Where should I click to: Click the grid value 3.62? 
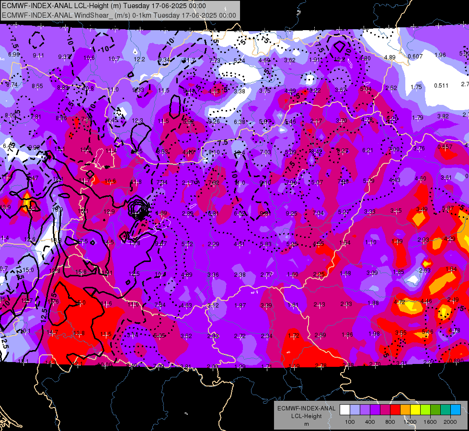pyautogui.click(x=289, y=60)
